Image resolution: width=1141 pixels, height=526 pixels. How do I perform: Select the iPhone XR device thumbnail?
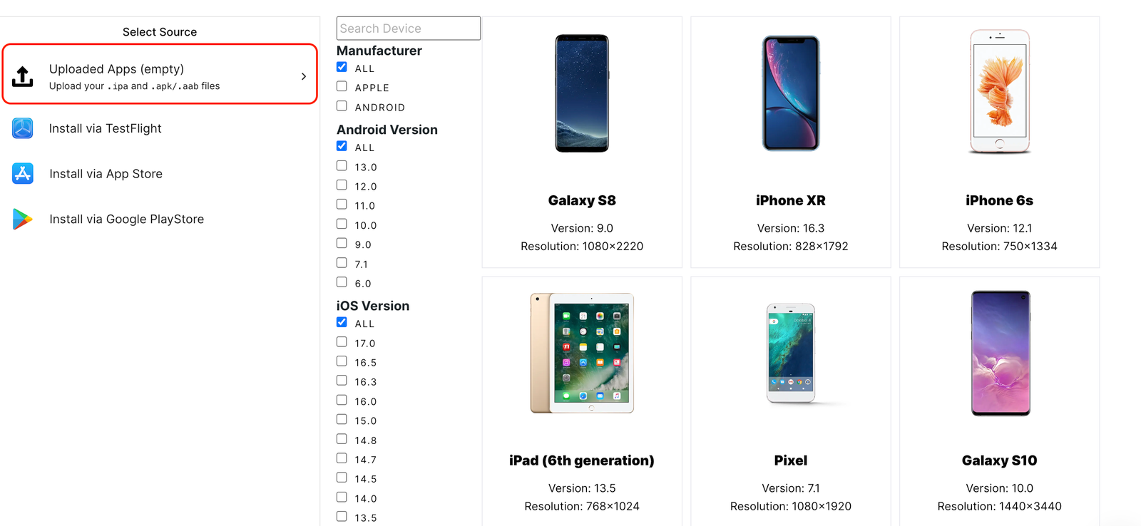790,93
